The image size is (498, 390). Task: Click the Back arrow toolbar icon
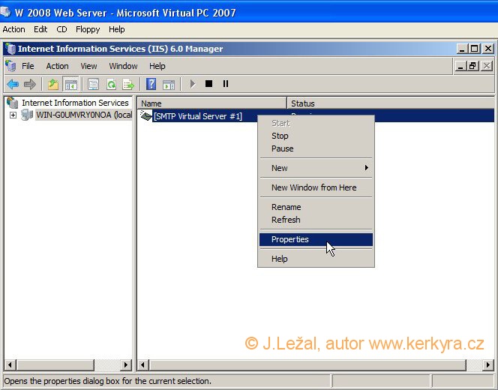[x=13, y=84]
